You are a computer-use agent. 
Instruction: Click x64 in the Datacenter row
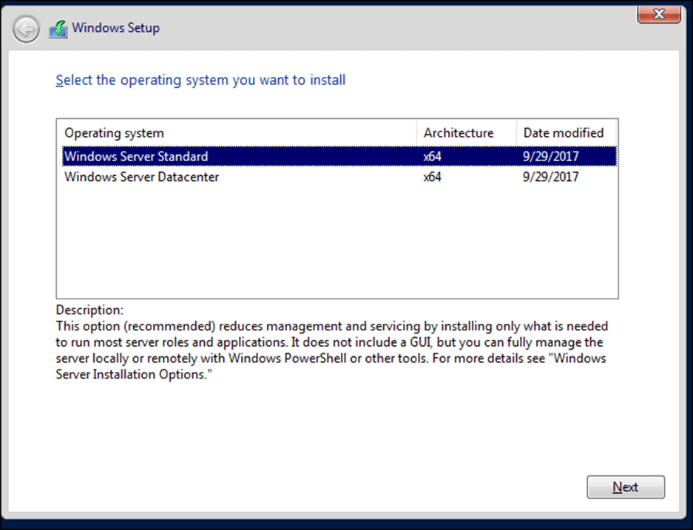click(433, 177)
